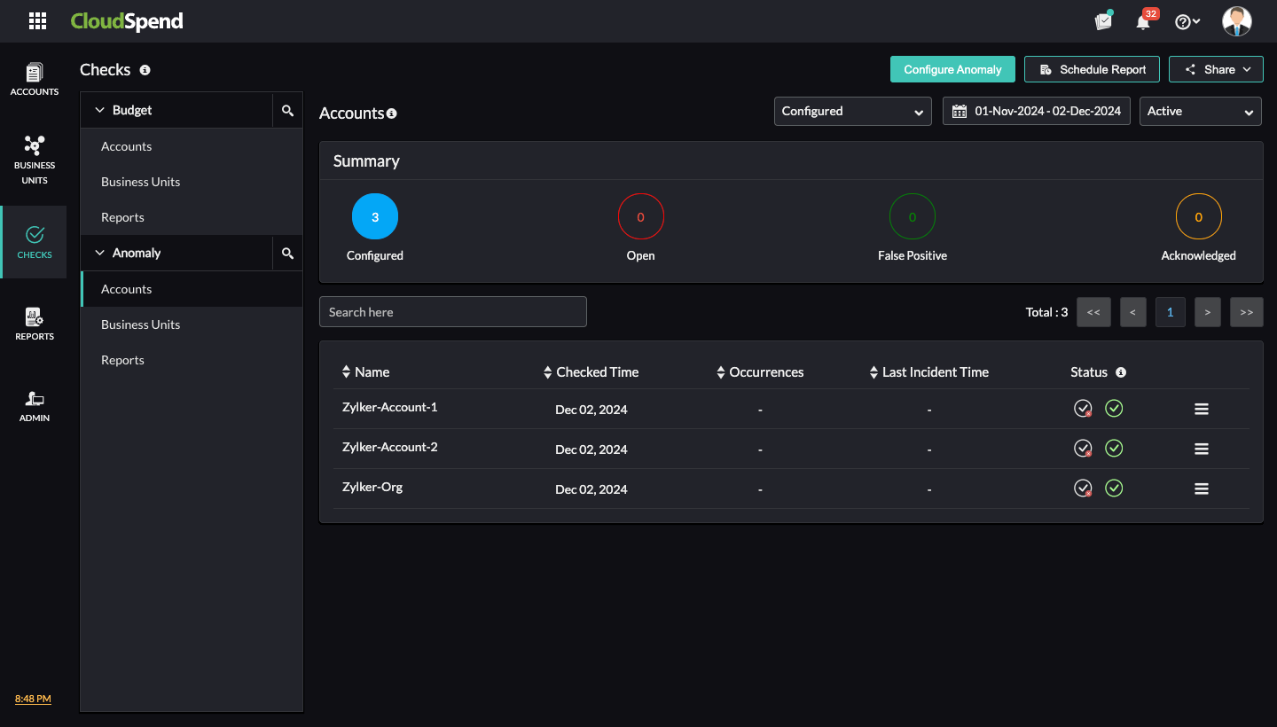Go to Accounts in left sidebar
Screen dimensions: 1277x727
click(35, 79)
